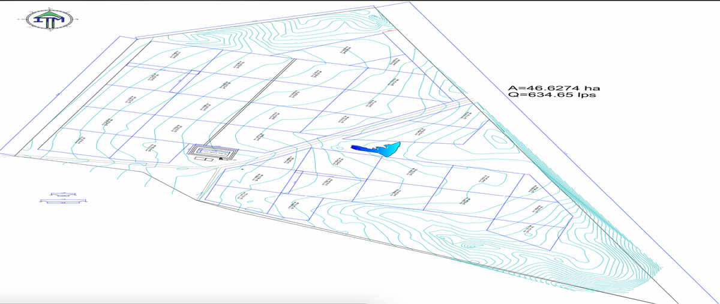Image resolution: width=720 pixels, height=304 pixels.
Task: Click the lot label in the bottom-right-most parcel
Action: click(529, 230)
